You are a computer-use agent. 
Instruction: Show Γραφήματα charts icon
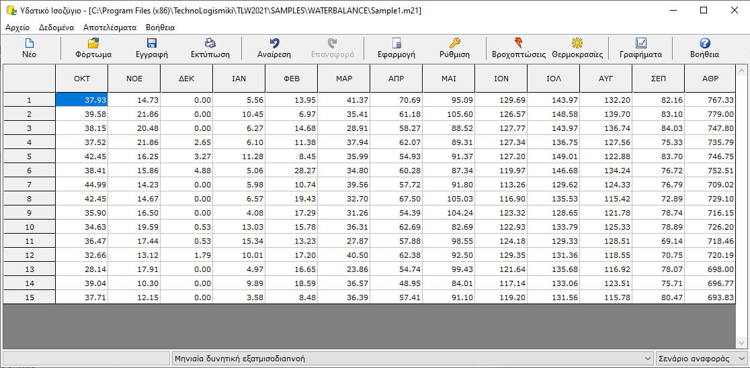click(640, 44)
